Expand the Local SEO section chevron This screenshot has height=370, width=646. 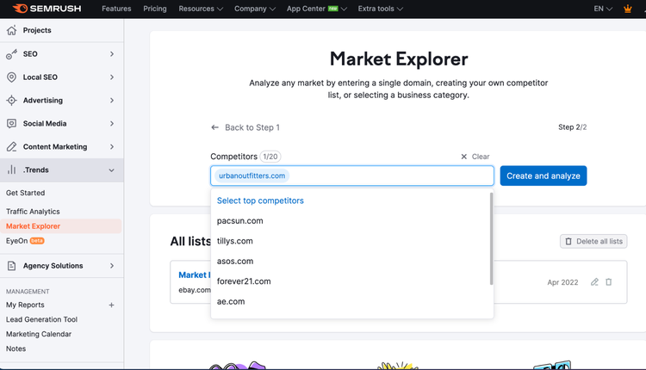click(112, 77)
